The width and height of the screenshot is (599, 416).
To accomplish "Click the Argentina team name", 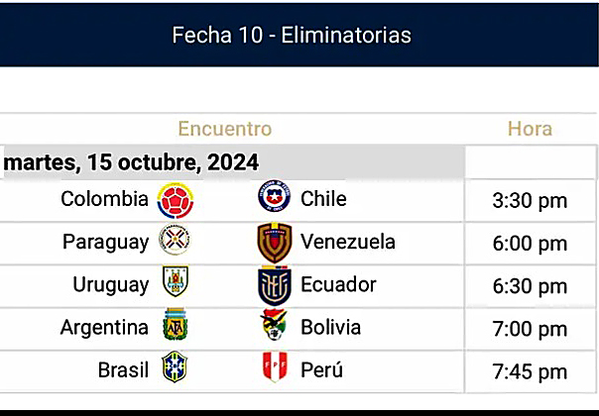I will (104, 327).
